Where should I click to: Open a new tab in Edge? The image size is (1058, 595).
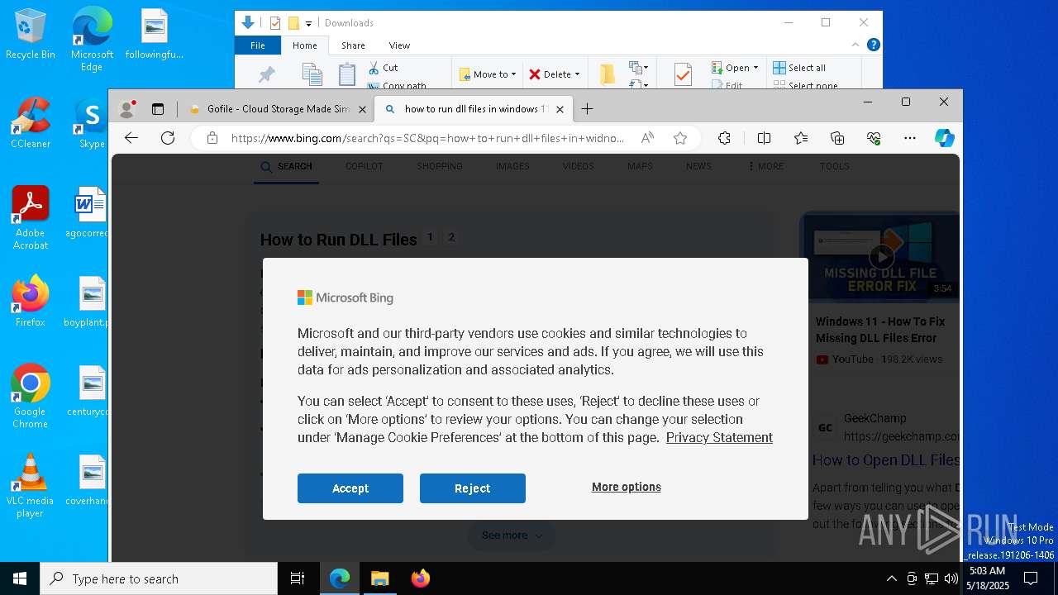(587, 108)
